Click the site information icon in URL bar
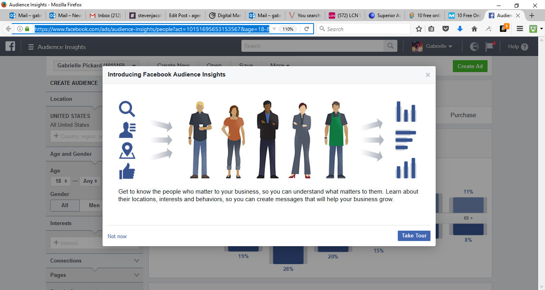The image size is (545, 290). point(20,29)
